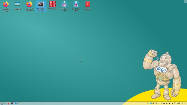Click the 12:07 clock in taskbar
This screenshot has width=187, height=105.
177,103
